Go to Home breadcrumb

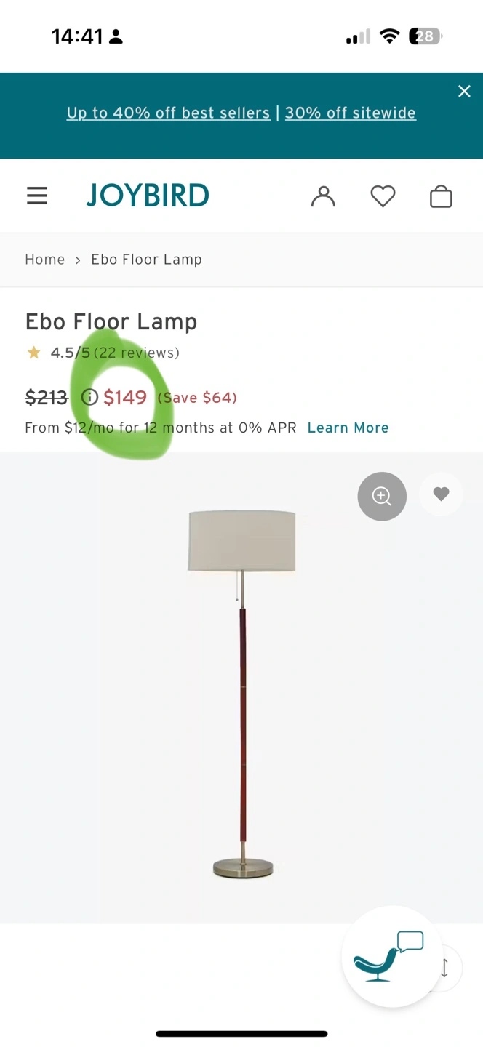click(44, 260)
